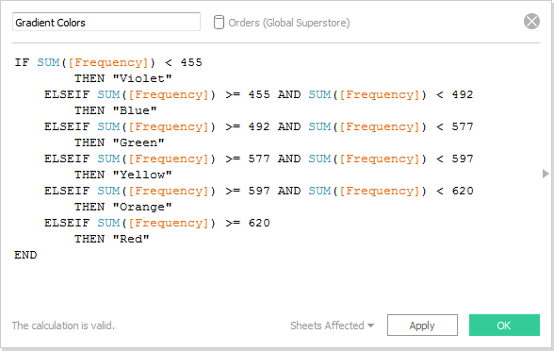Viewport: 554px width, 351px height.
Task: Click the Orders (Global Superstore) label
Action: point(288,23)
